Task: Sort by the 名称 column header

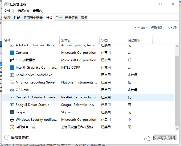Action: (31, 40)
